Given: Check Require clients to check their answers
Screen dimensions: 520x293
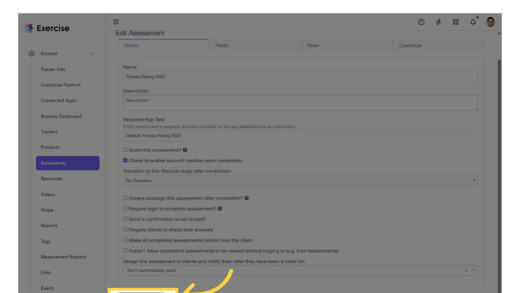Looking at the screenshot, I should tap(125, 230).
